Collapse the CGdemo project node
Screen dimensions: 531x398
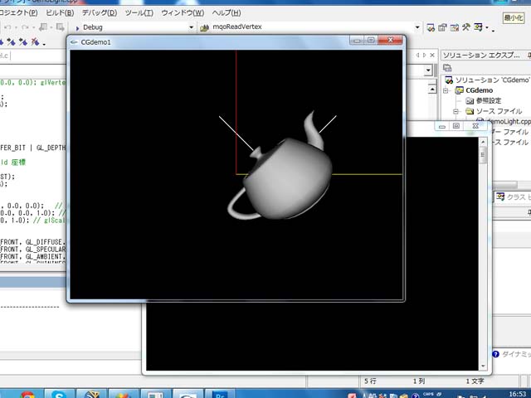click(446, 90)
